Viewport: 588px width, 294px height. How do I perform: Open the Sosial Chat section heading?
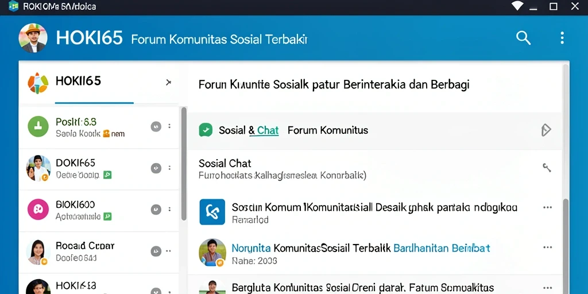tap(225, 163)
